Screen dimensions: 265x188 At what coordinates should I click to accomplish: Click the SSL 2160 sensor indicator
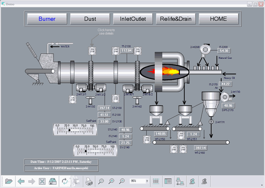coord(183,149)
